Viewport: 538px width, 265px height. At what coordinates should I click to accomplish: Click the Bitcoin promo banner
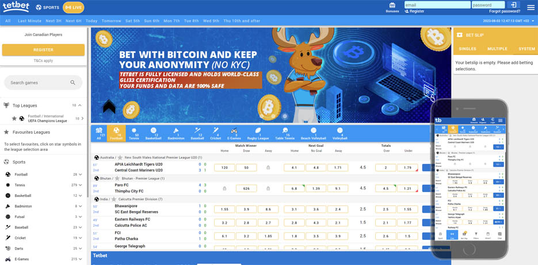271,75
